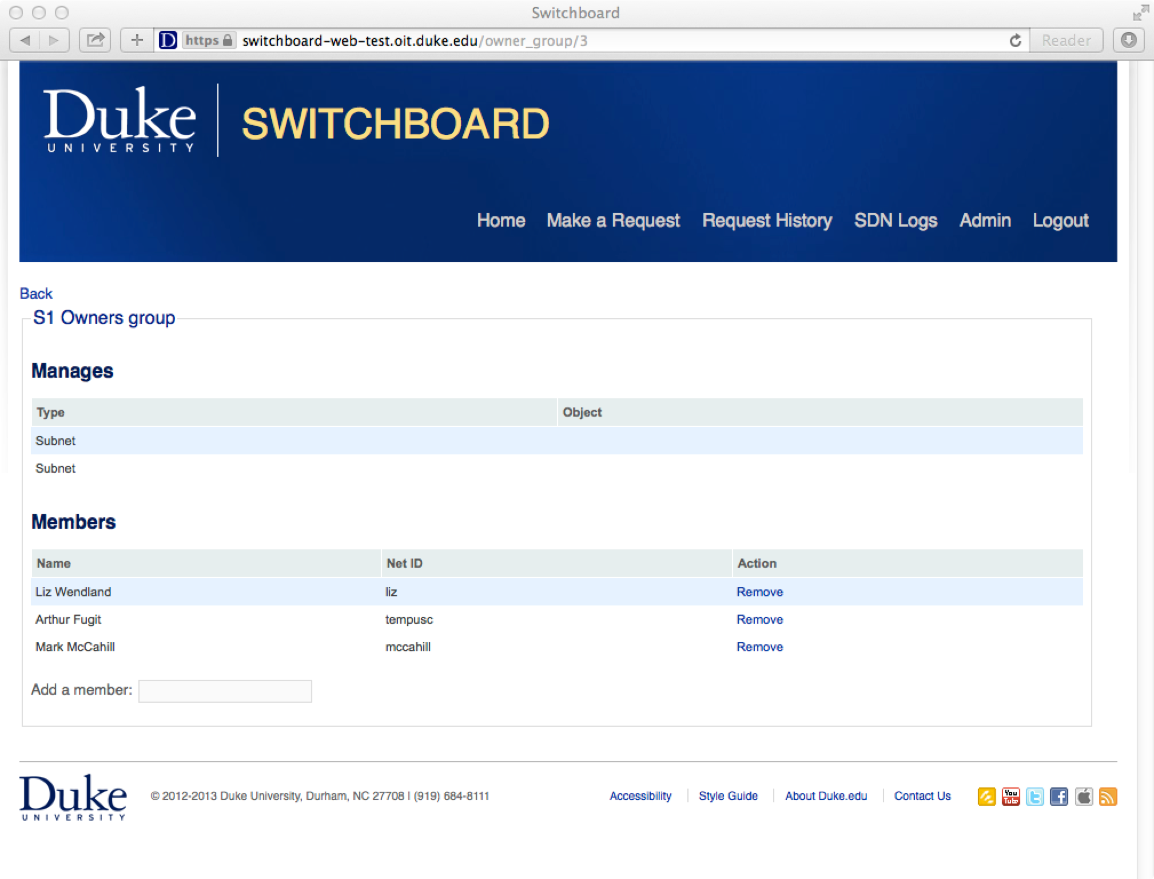
Task: Click the name Liz Wendland
Action: pos(73,592)
